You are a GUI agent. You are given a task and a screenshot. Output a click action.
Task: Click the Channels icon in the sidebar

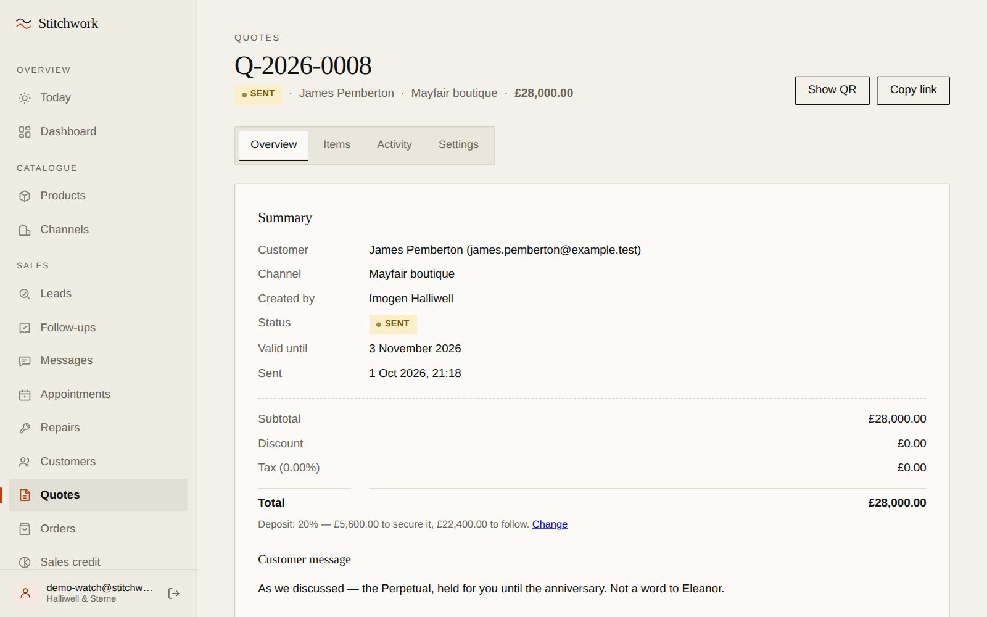tap(25, 230)
